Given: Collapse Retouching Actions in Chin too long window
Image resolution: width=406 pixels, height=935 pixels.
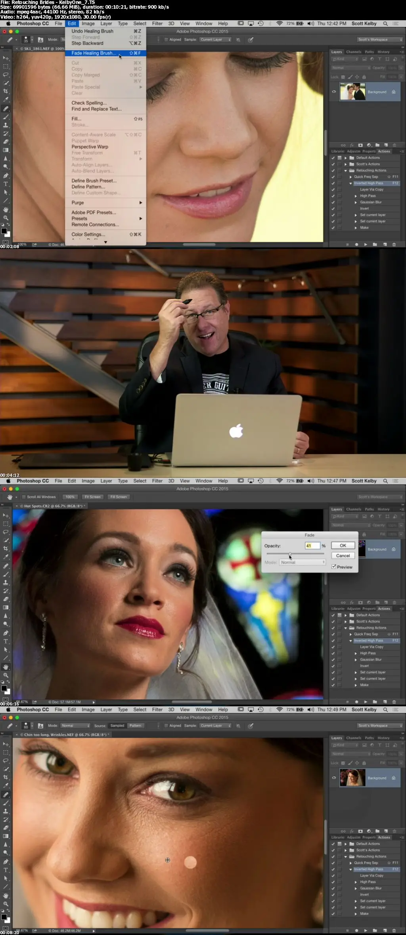Looking at the screenshot, I should (x=345, y=856).
